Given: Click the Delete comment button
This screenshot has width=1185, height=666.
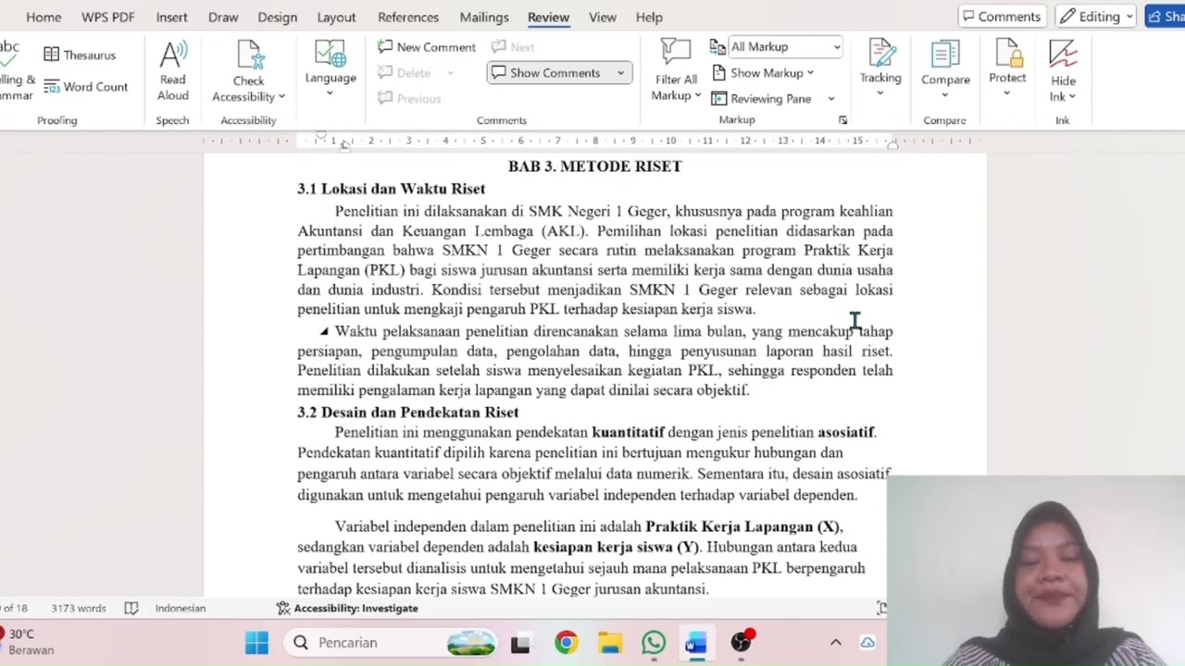Looking at the screenshot, I should pos(405,73).
